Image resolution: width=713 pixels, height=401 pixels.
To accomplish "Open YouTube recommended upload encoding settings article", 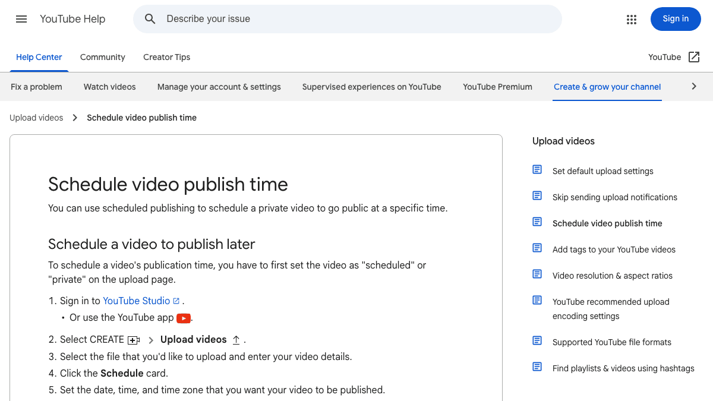I will (x=611, y=309).
